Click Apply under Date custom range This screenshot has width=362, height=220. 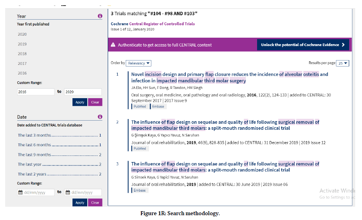point(80,202)
